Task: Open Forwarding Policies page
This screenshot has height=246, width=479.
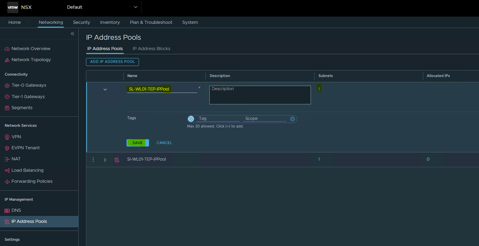Action: (32, 181)
